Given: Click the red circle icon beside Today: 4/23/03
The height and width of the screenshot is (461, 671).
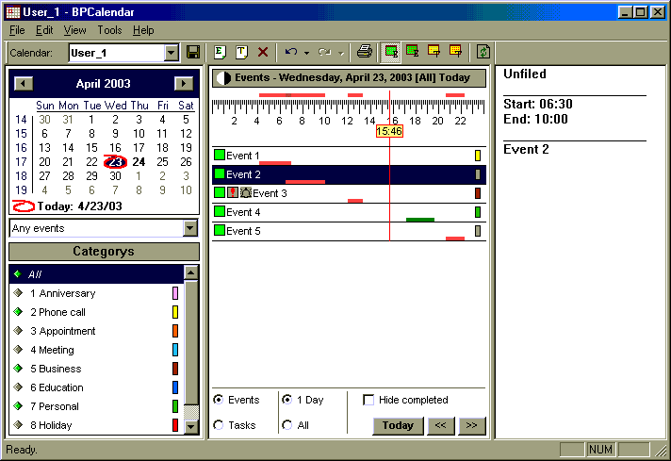Looking at the screenshot, I should click(24, 206).
